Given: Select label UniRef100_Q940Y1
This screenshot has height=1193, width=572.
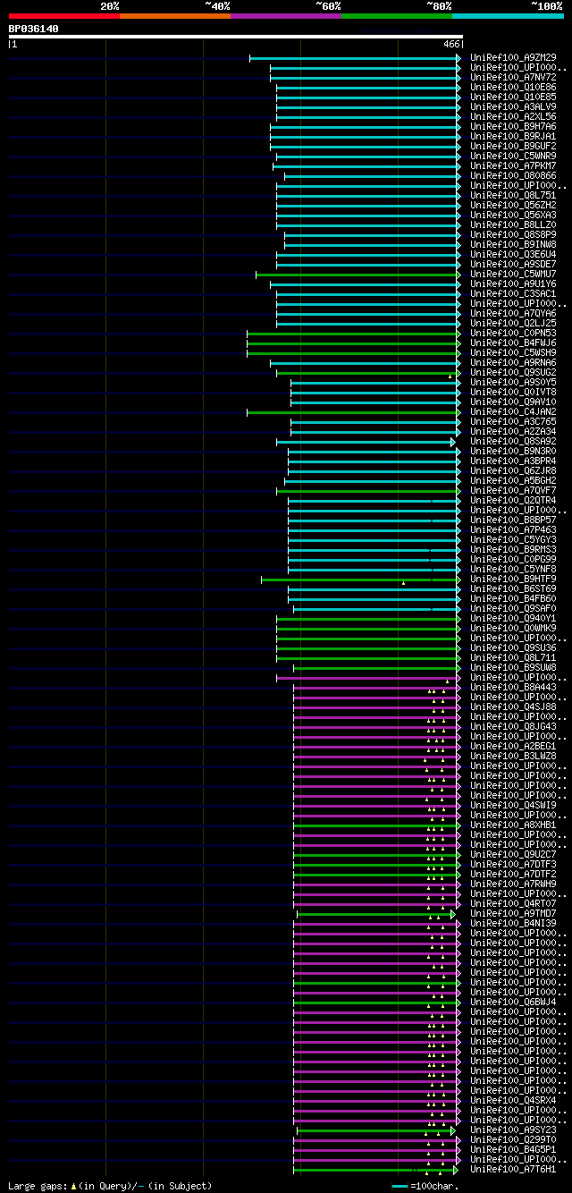Looking at the screenshot, I should click(513, 619).
